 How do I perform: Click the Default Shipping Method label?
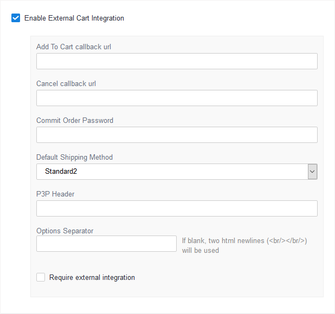[74, 158]
